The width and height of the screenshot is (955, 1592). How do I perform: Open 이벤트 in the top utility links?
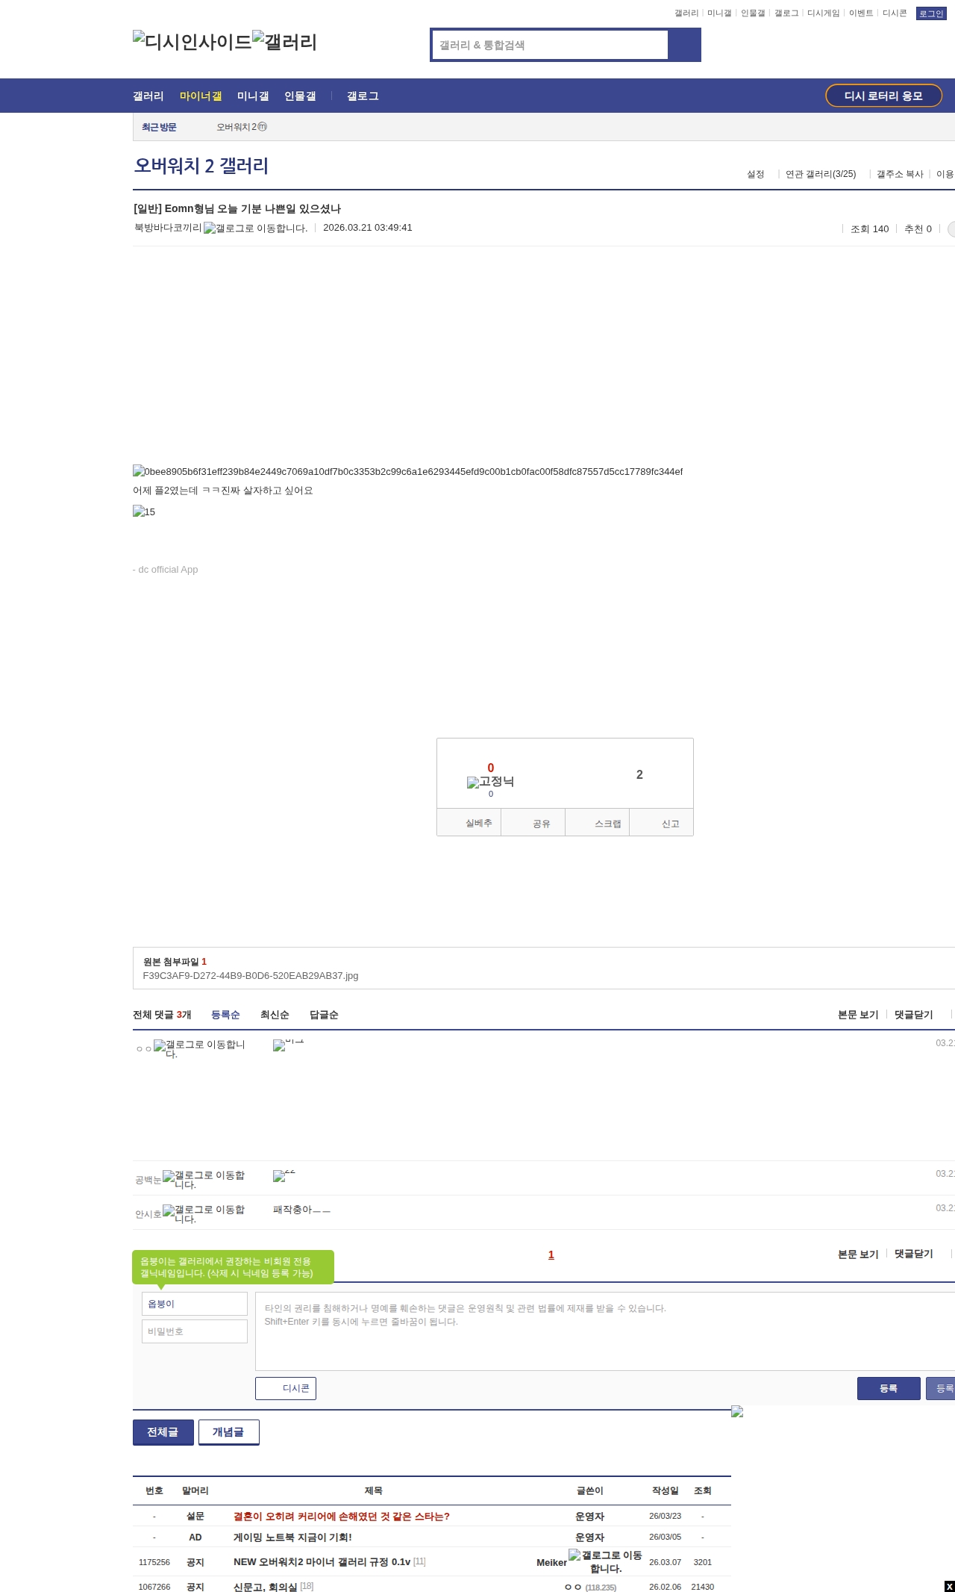click(x=861, y=13)
